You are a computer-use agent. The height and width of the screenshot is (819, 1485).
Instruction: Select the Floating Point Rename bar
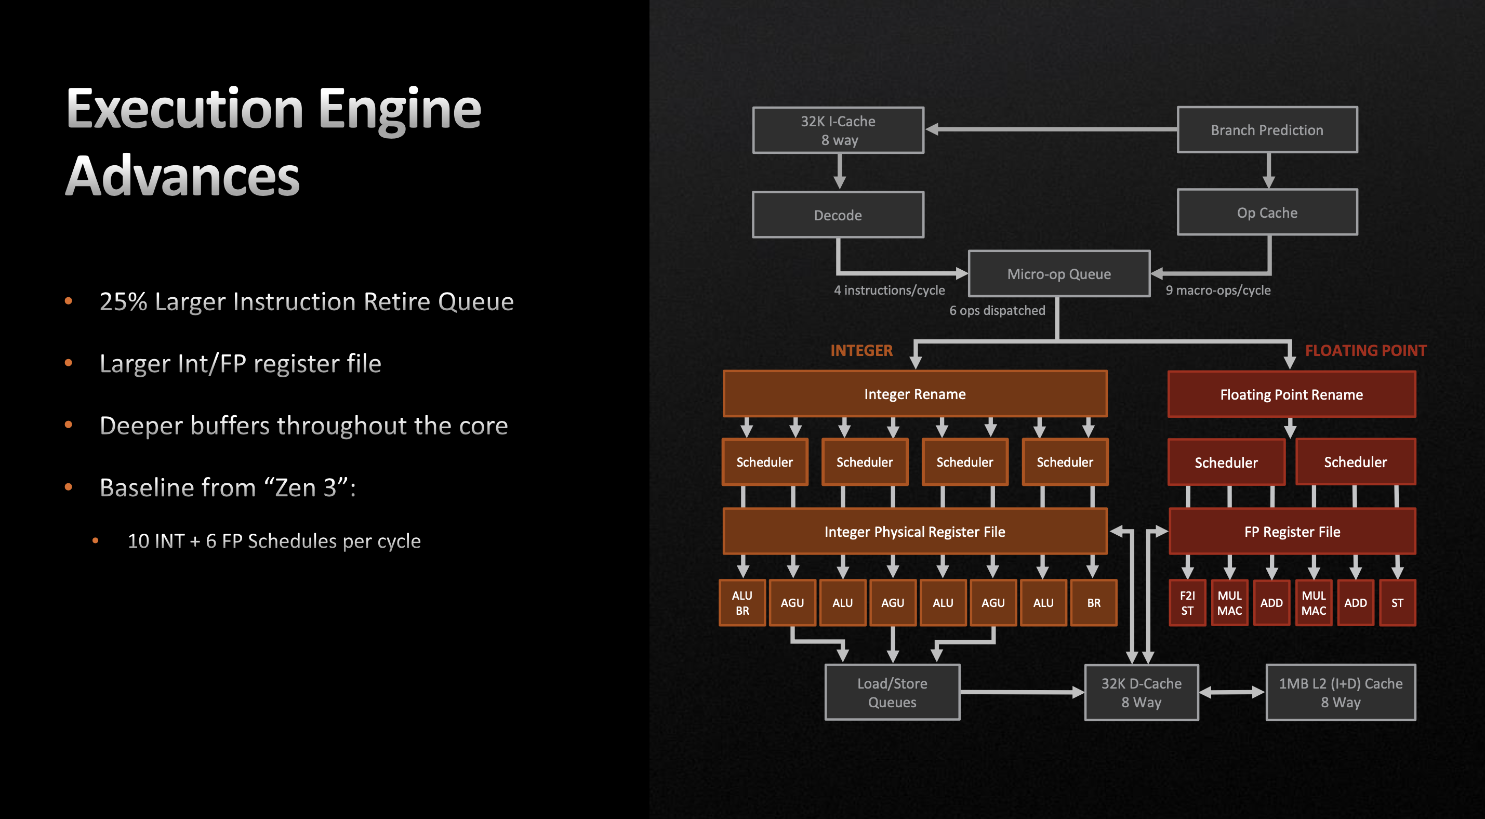[1291, 394]
